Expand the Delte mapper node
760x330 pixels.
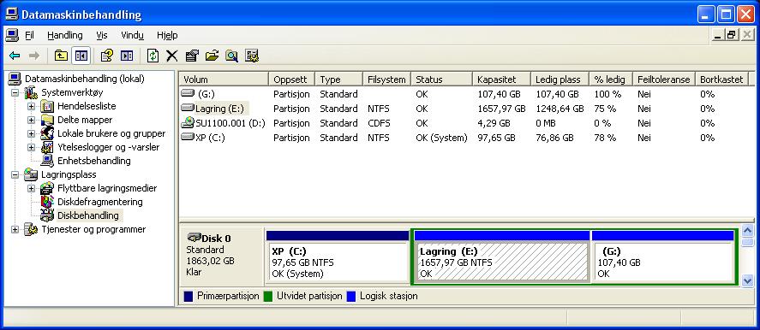[32, 120]
